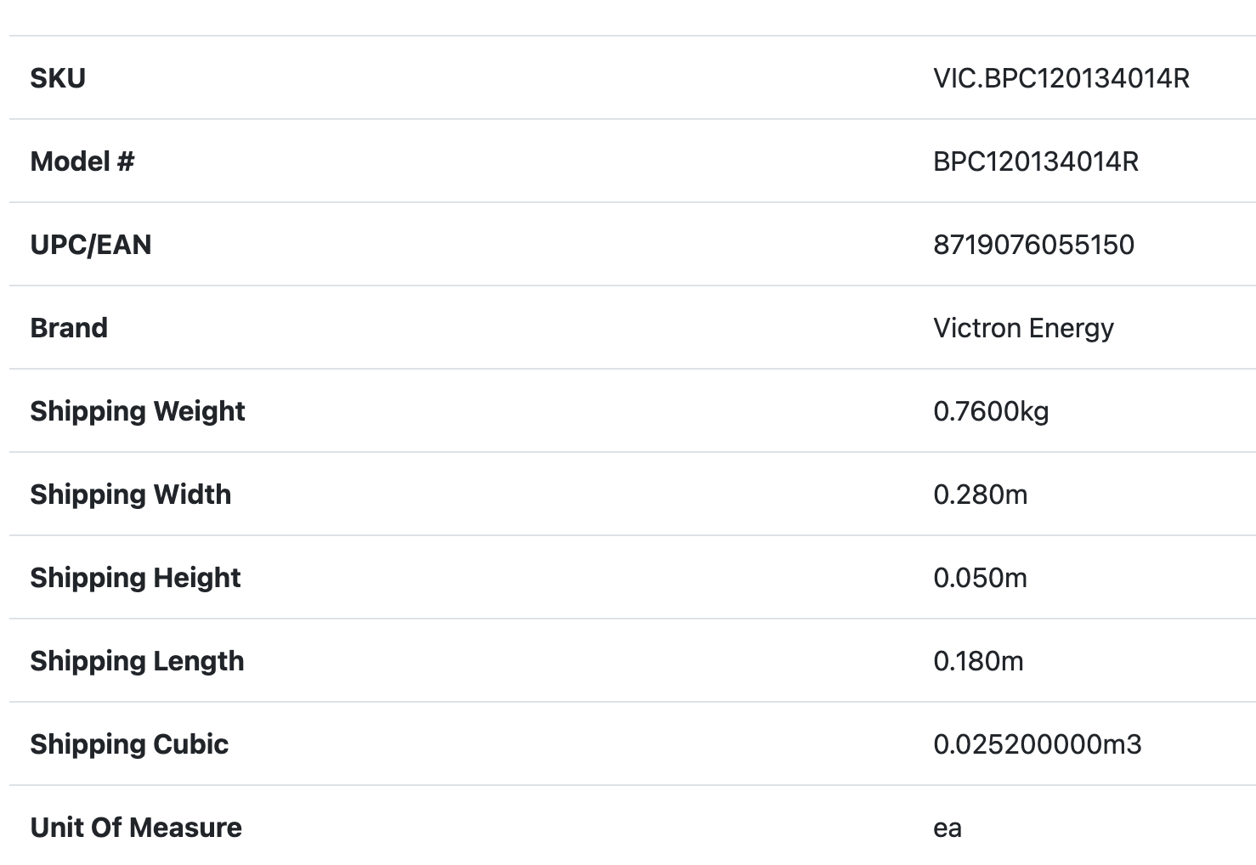This screenshot has width=1256, height=865.
Task: Click the Victron Energy brand value
Action: tap(1023, 328)
